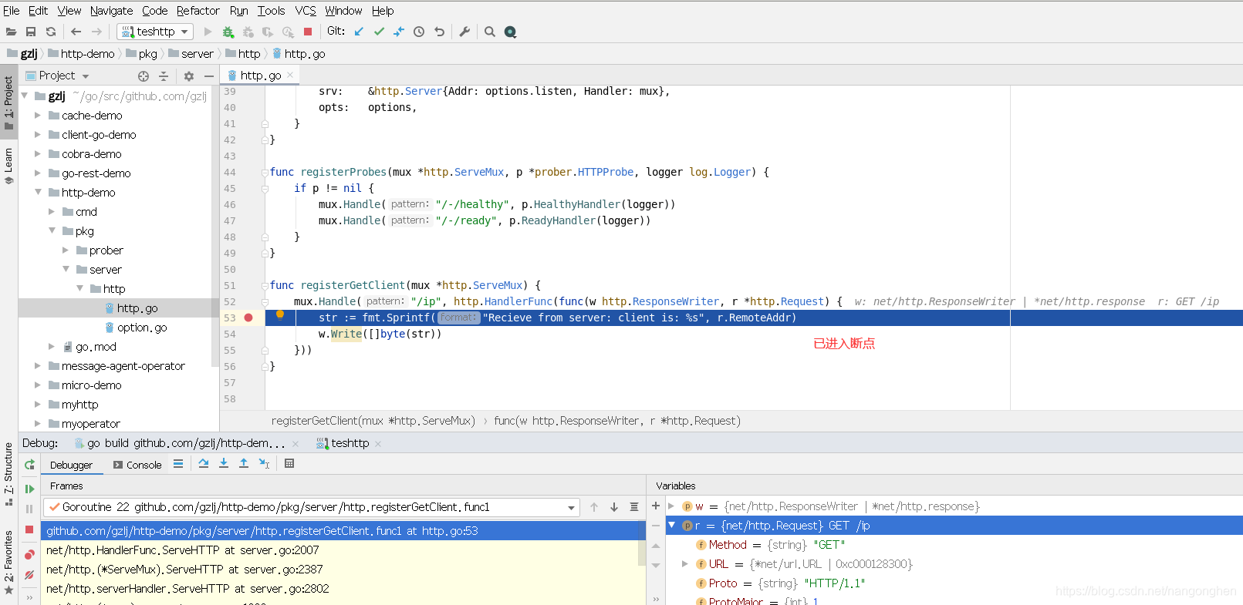Open the Evaluate Expression calculator icon
Image resolution: width=1243 pixels, height=605 pixels.
[289, 464]
